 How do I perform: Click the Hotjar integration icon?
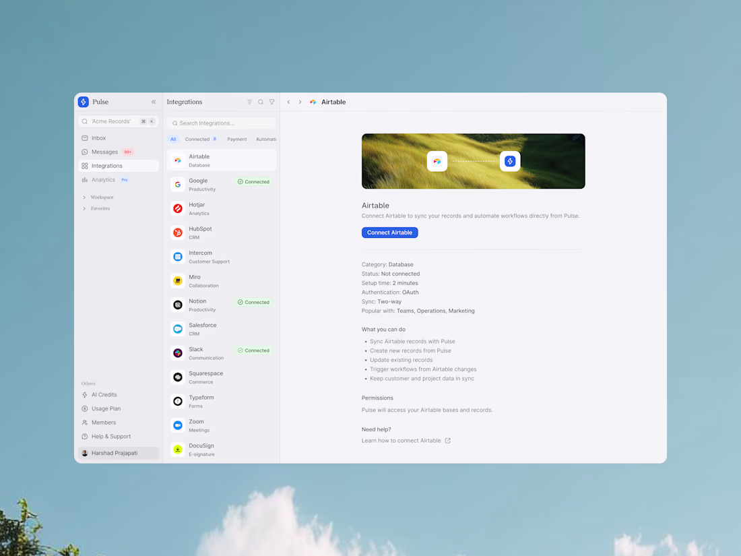pyautogui.click(x=178, y=208)
